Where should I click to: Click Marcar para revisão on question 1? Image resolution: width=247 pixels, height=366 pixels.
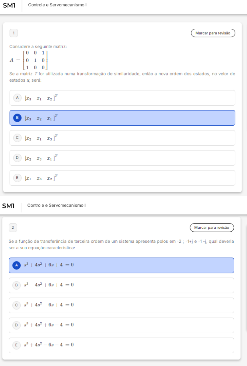click(x=213, y=33)
